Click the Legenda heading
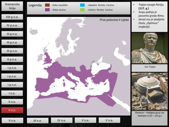 tap(35, 5)
